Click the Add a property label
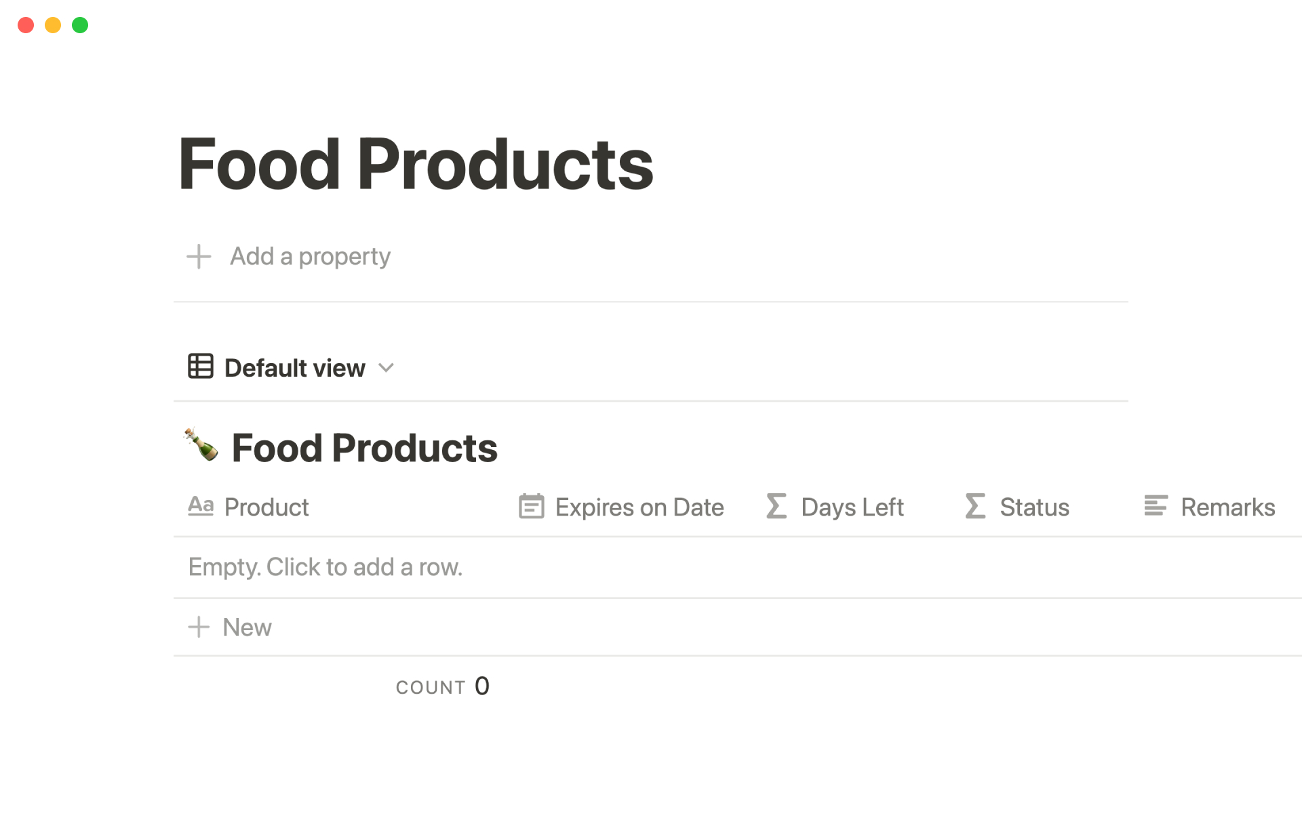 (310, 257)
